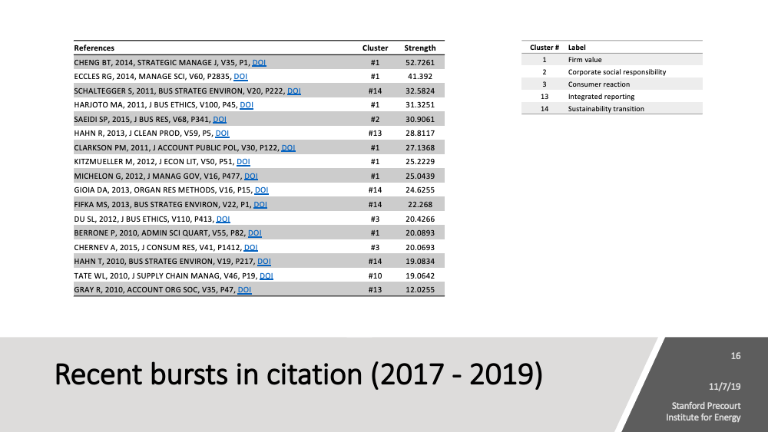Click the DOI link for Harjoto MA 2011
This screenshot has height=432, width=768.
(x=247, y=105)
